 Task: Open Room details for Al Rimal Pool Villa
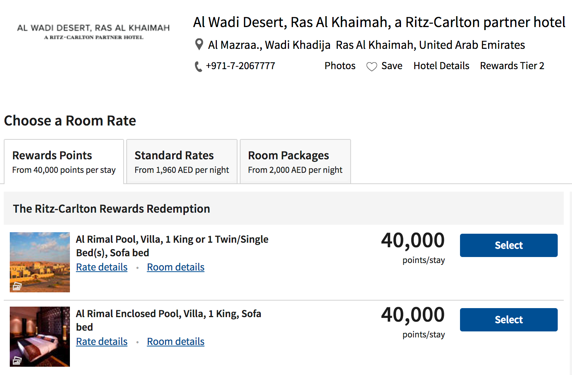(176, 267)
